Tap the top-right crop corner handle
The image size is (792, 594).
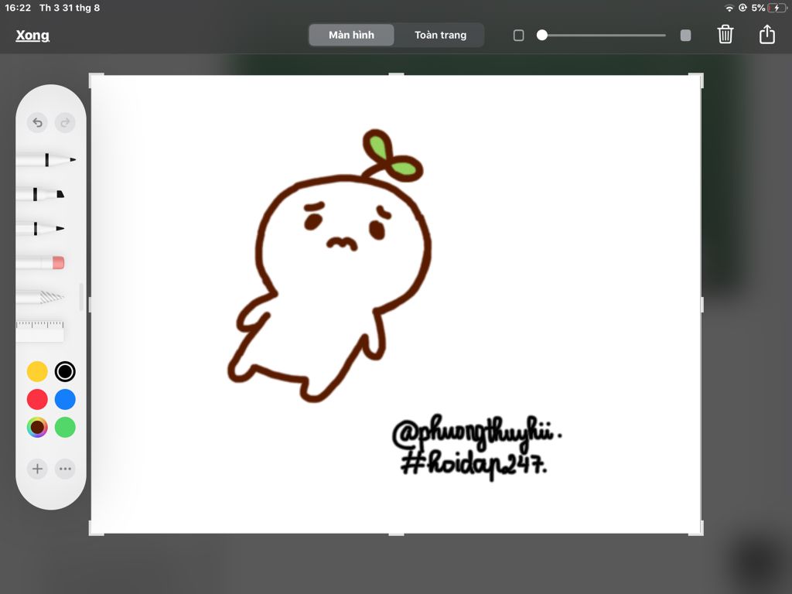coord(698,79)
